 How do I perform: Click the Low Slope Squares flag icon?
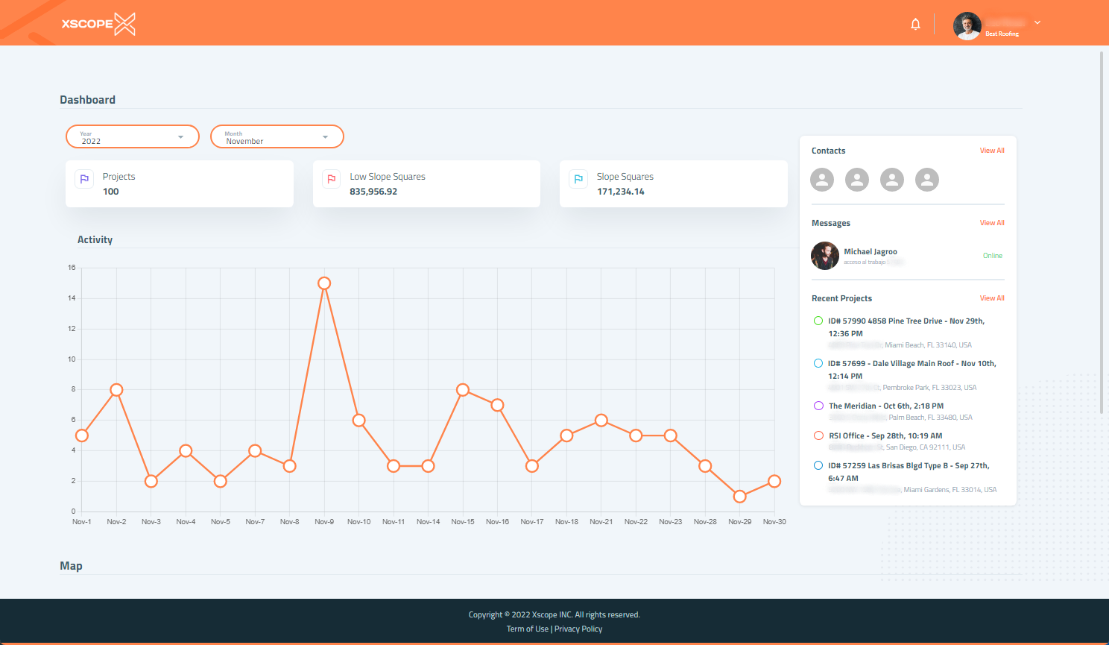pos(332,179)
